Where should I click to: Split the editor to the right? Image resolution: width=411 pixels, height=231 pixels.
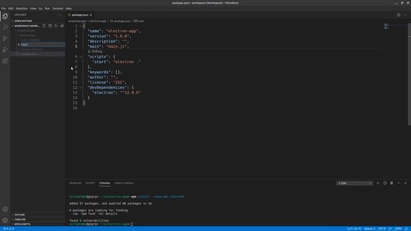click(x=398, y=15)
